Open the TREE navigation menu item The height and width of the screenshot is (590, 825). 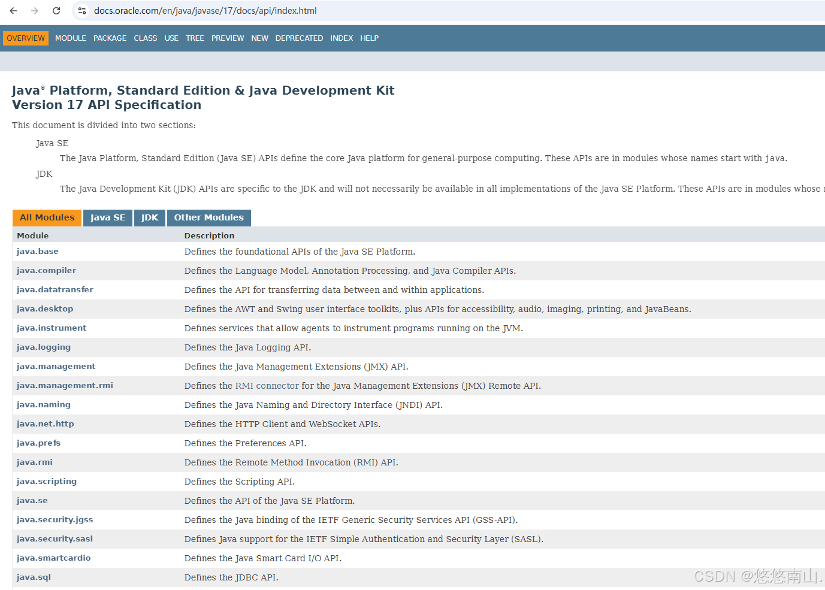(x=195, y=38)
